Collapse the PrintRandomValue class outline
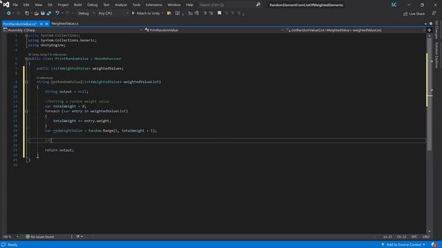This screenshot has width=442, height=248. [26, 59]
